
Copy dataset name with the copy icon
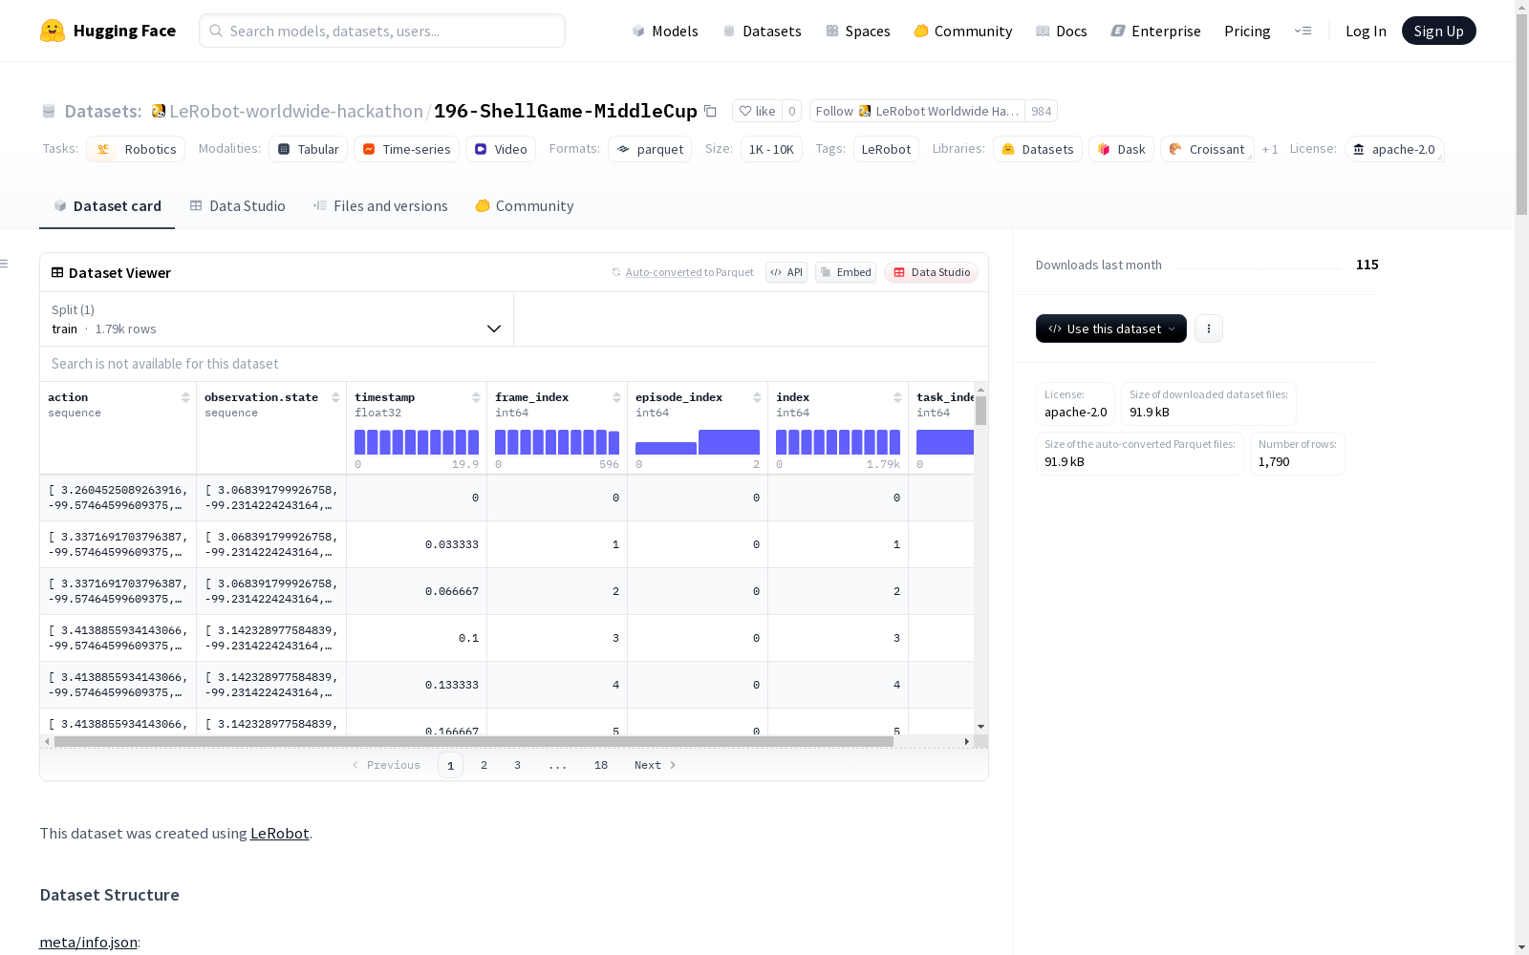pos(710,111)
